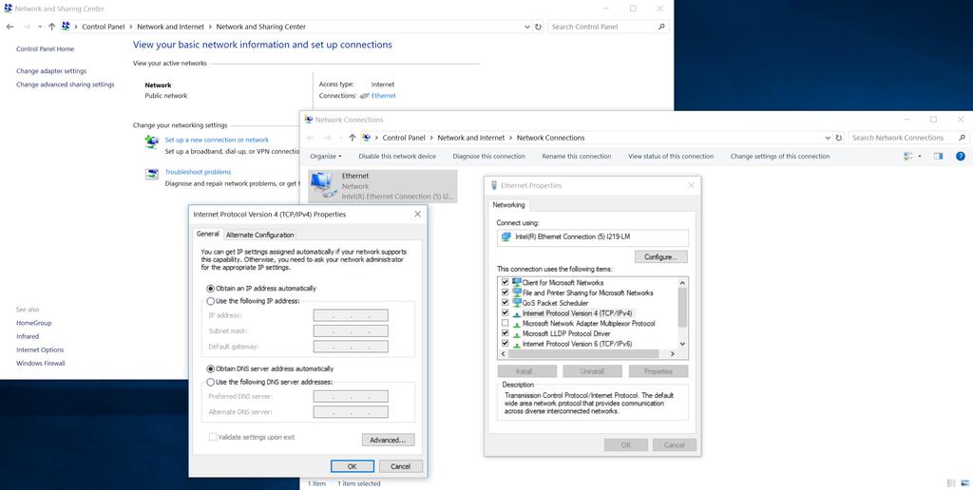This screenshot has height=490, width=973.
Task: Toggle Microsoft LLDP Protocol Driver checkbox
Action: (x=506, y=333)
